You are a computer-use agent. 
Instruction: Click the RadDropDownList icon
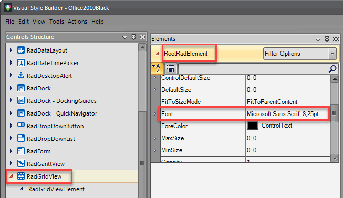point(21,138)
